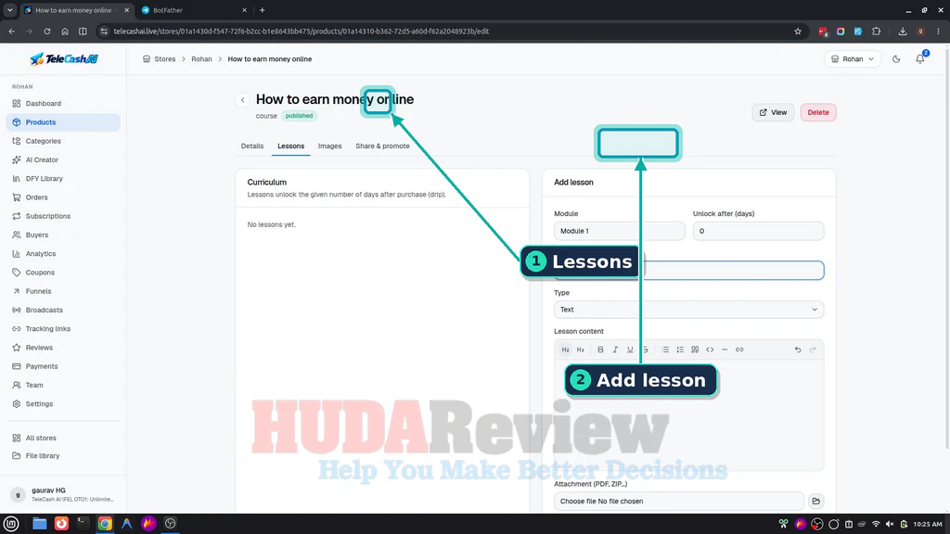Apply italic formatting in lesson content
950x534 pixels.
coord(615,350)
